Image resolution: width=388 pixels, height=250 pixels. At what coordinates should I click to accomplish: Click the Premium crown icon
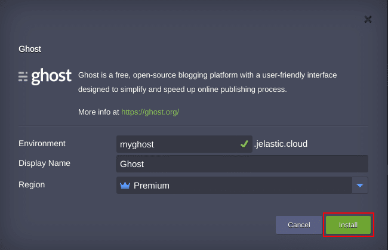(125, 185)
